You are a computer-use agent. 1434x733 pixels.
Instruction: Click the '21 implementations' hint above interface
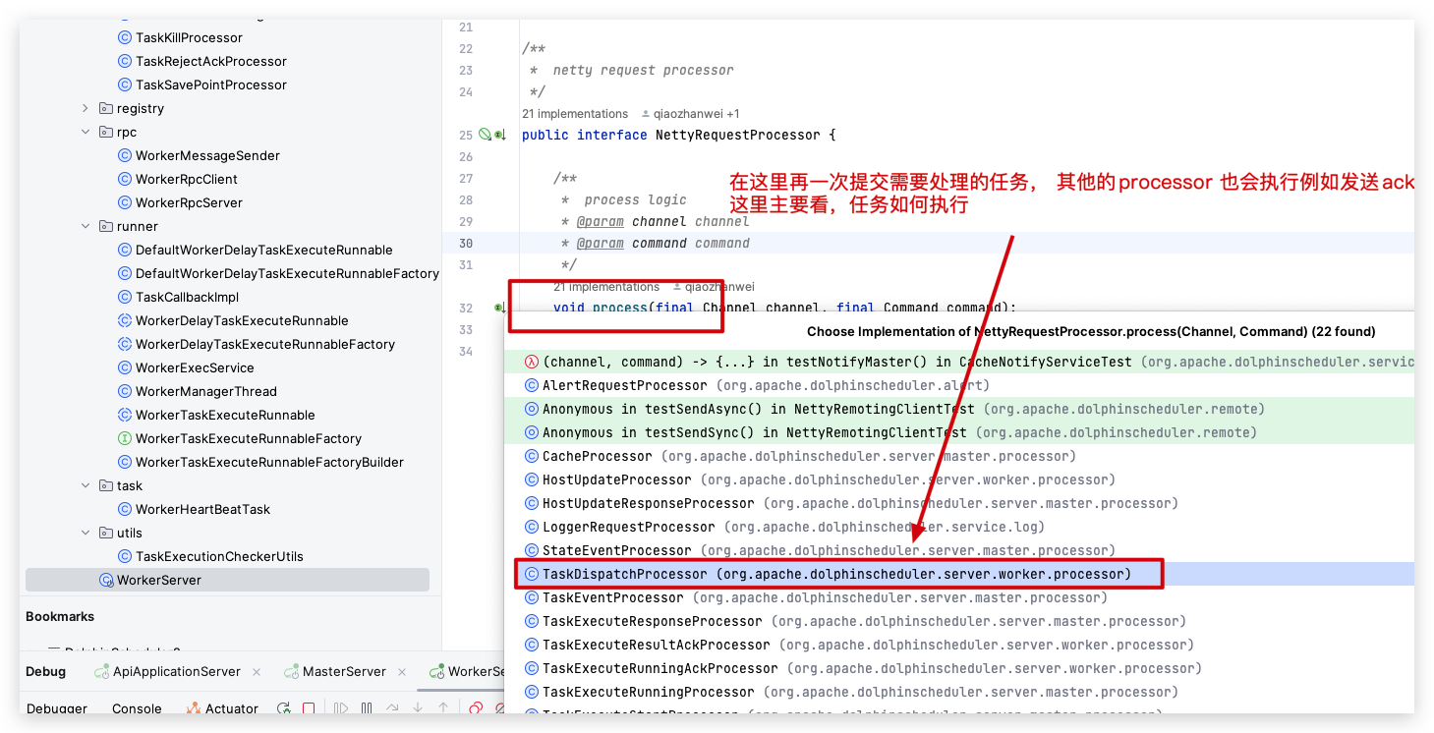pyautogui.click(x=575, y=114)
